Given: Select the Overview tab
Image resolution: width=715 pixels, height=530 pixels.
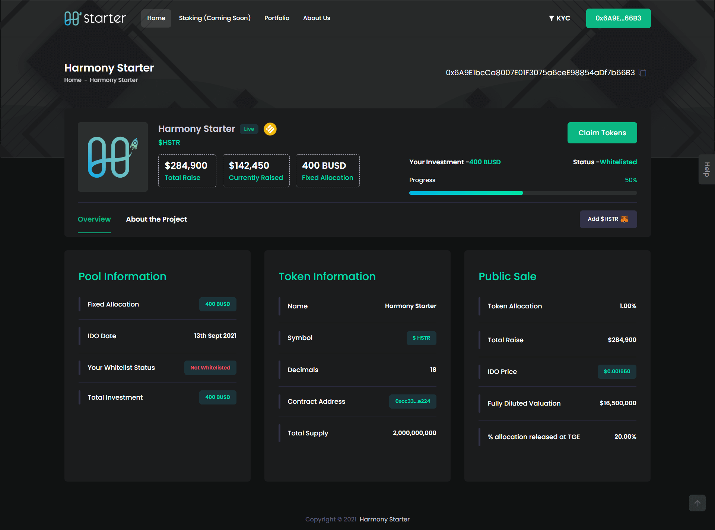Looking at the screenshot, I should [x=94, y=219].
